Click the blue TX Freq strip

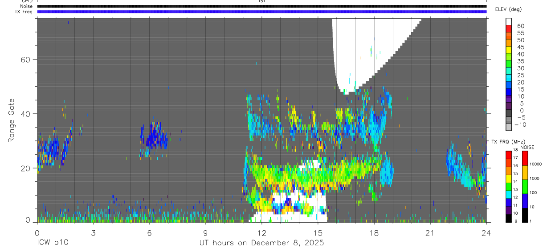(262, 12)
